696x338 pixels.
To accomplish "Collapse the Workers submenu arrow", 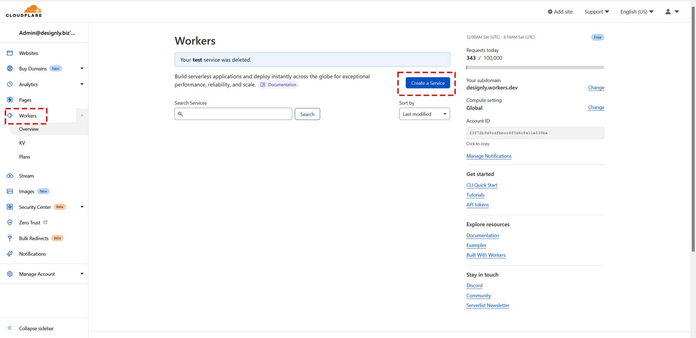I will pyautogui.click(x=82, y=116).
